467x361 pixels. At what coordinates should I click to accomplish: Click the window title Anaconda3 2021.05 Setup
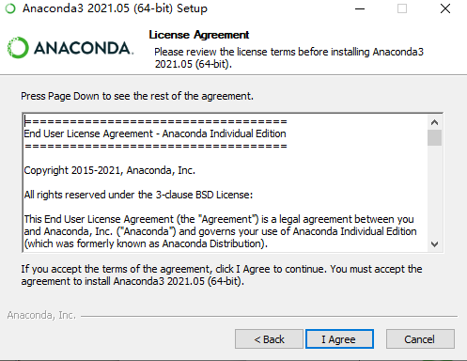115,8
